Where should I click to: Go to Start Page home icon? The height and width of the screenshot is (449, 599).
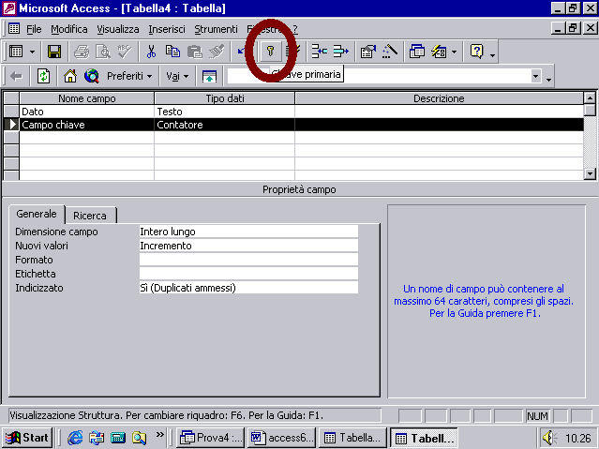(x=70, y=76)
